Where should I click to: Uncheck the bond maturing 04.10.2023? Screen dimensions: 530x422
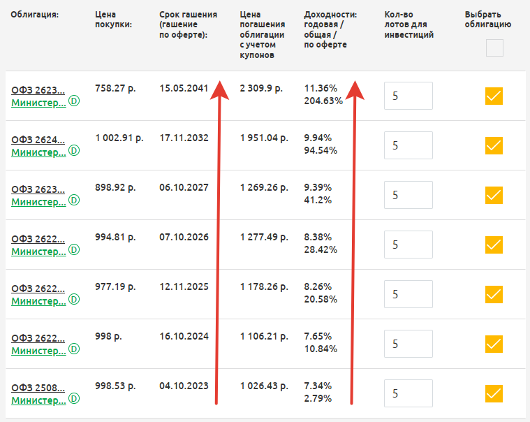pos(494,394)
